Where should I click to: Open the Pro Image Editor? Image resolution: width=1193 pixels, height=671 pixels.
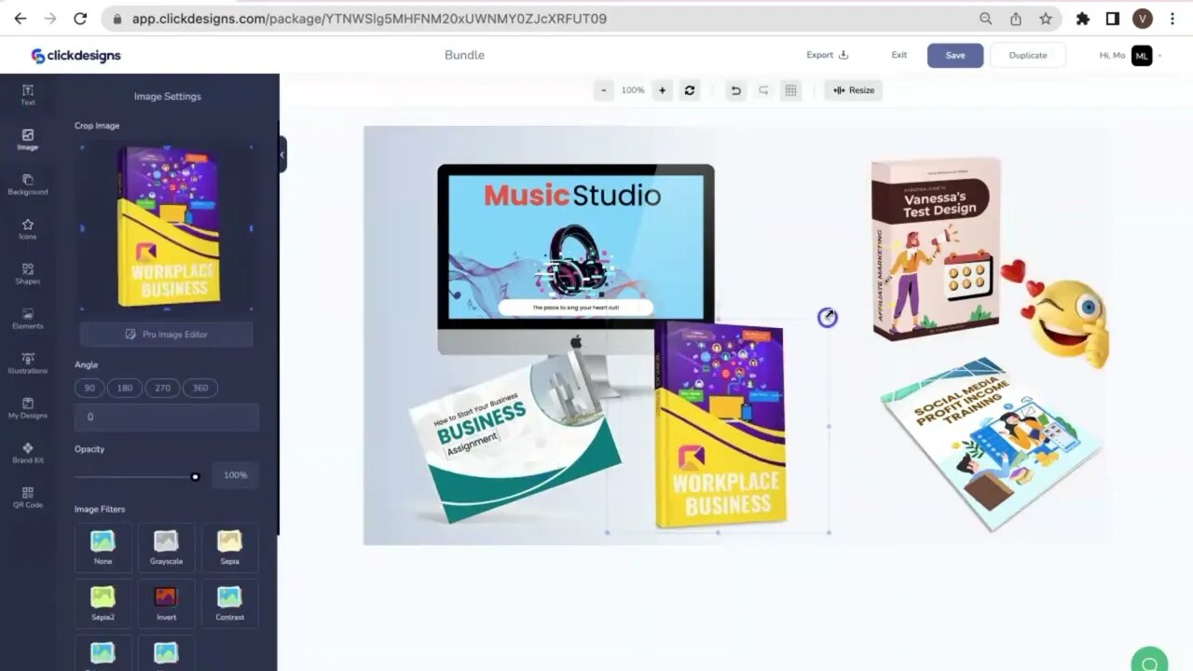click(167, 335)
